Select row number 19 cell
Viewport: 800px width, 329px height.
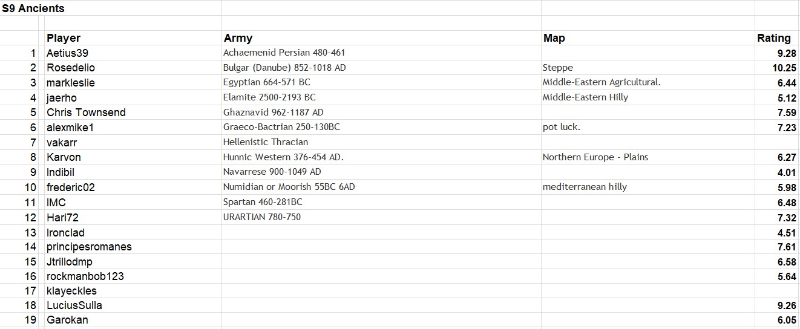point(19,321)
